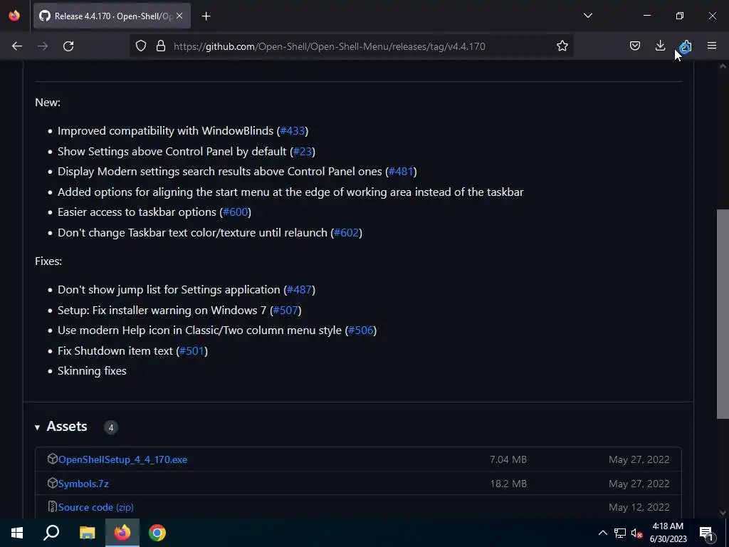Click the Firefox back arrow

(x=17, y=46)
